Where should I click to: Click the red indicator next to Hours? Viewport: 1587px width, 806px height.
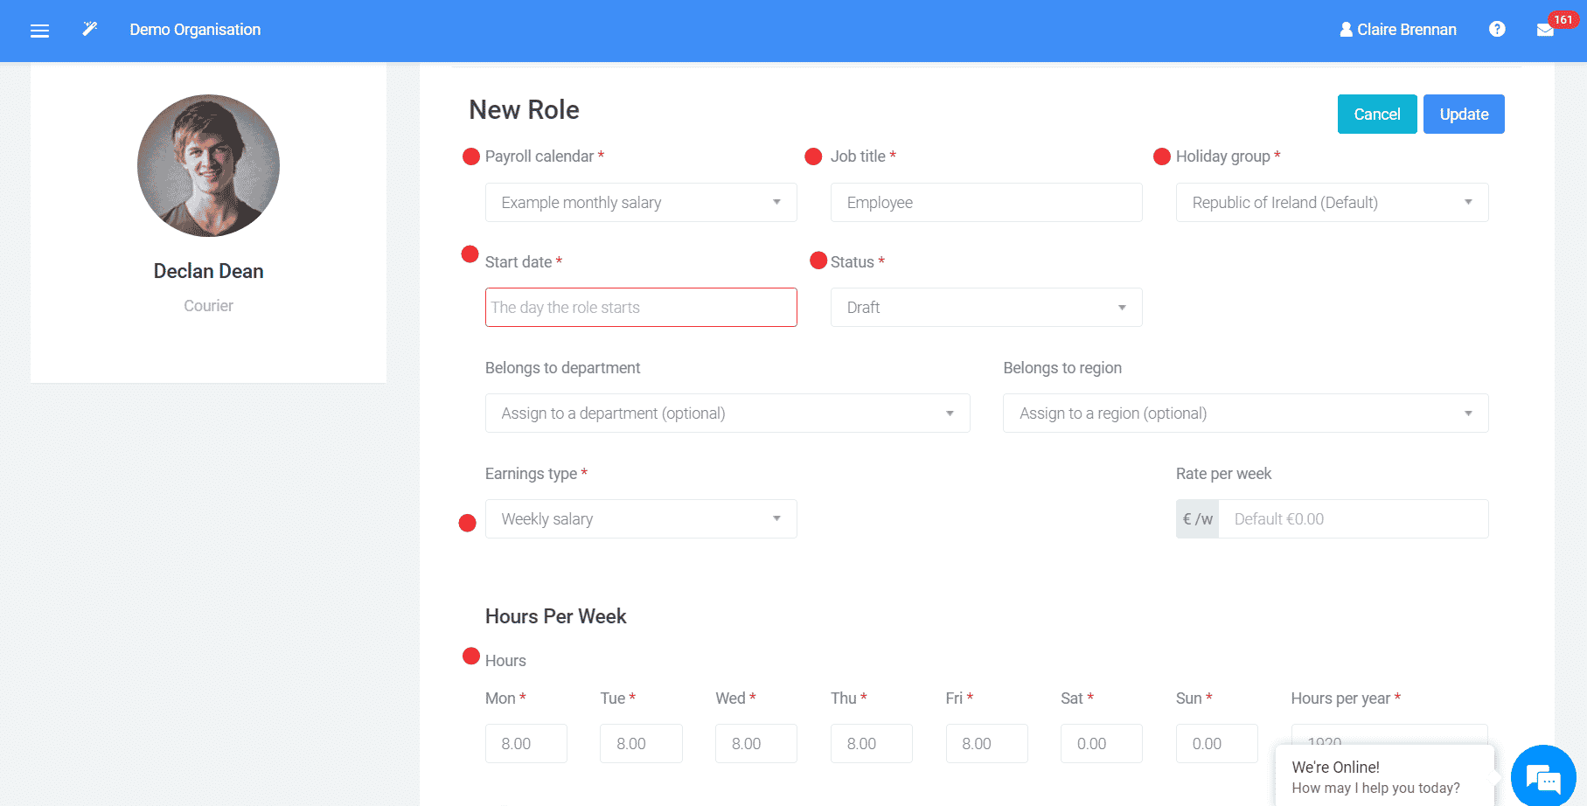click(x=471, y=654)
